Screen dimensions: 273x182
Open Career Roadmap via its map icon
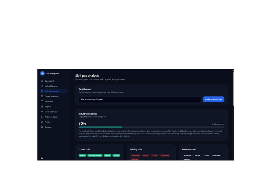[42, 96]
